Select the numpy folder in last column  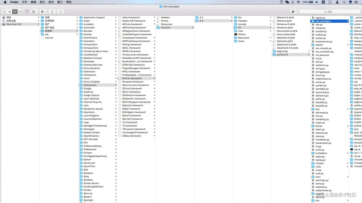pos(356,75)
